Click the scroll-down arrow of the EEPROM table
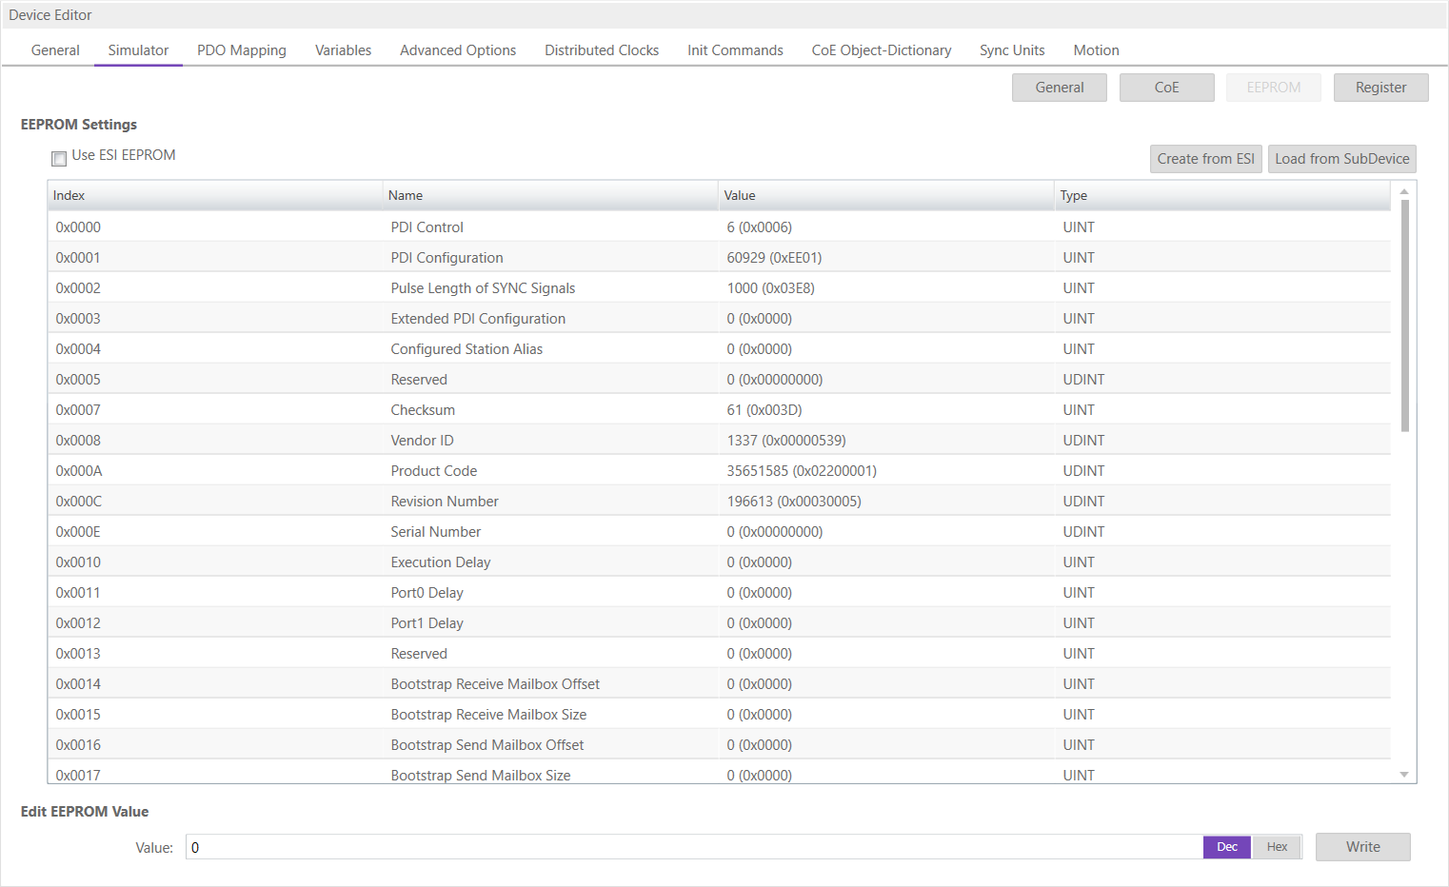Screen dimensions: 1449x887 point(1403,775)
